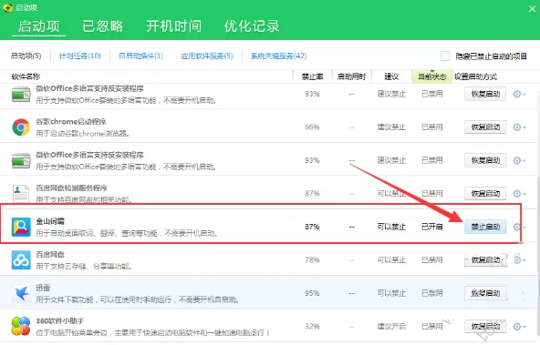Screen dimensions: 540x345
Task: Click 禁止启动 button for 金山词霸
Action: (485, 227)
